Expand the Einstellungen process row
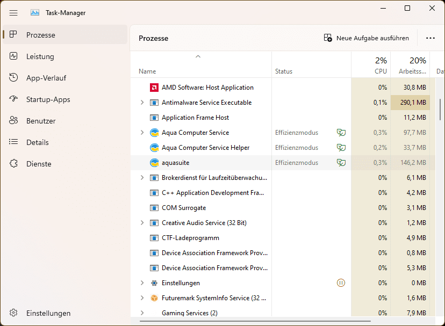Screen dimensions: 445x326 [x=142, y=283]
